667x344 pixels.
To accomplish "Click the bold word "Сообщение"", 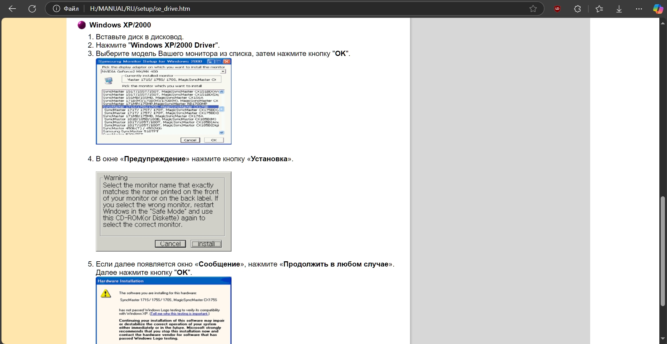I will [x=219, y=264].
